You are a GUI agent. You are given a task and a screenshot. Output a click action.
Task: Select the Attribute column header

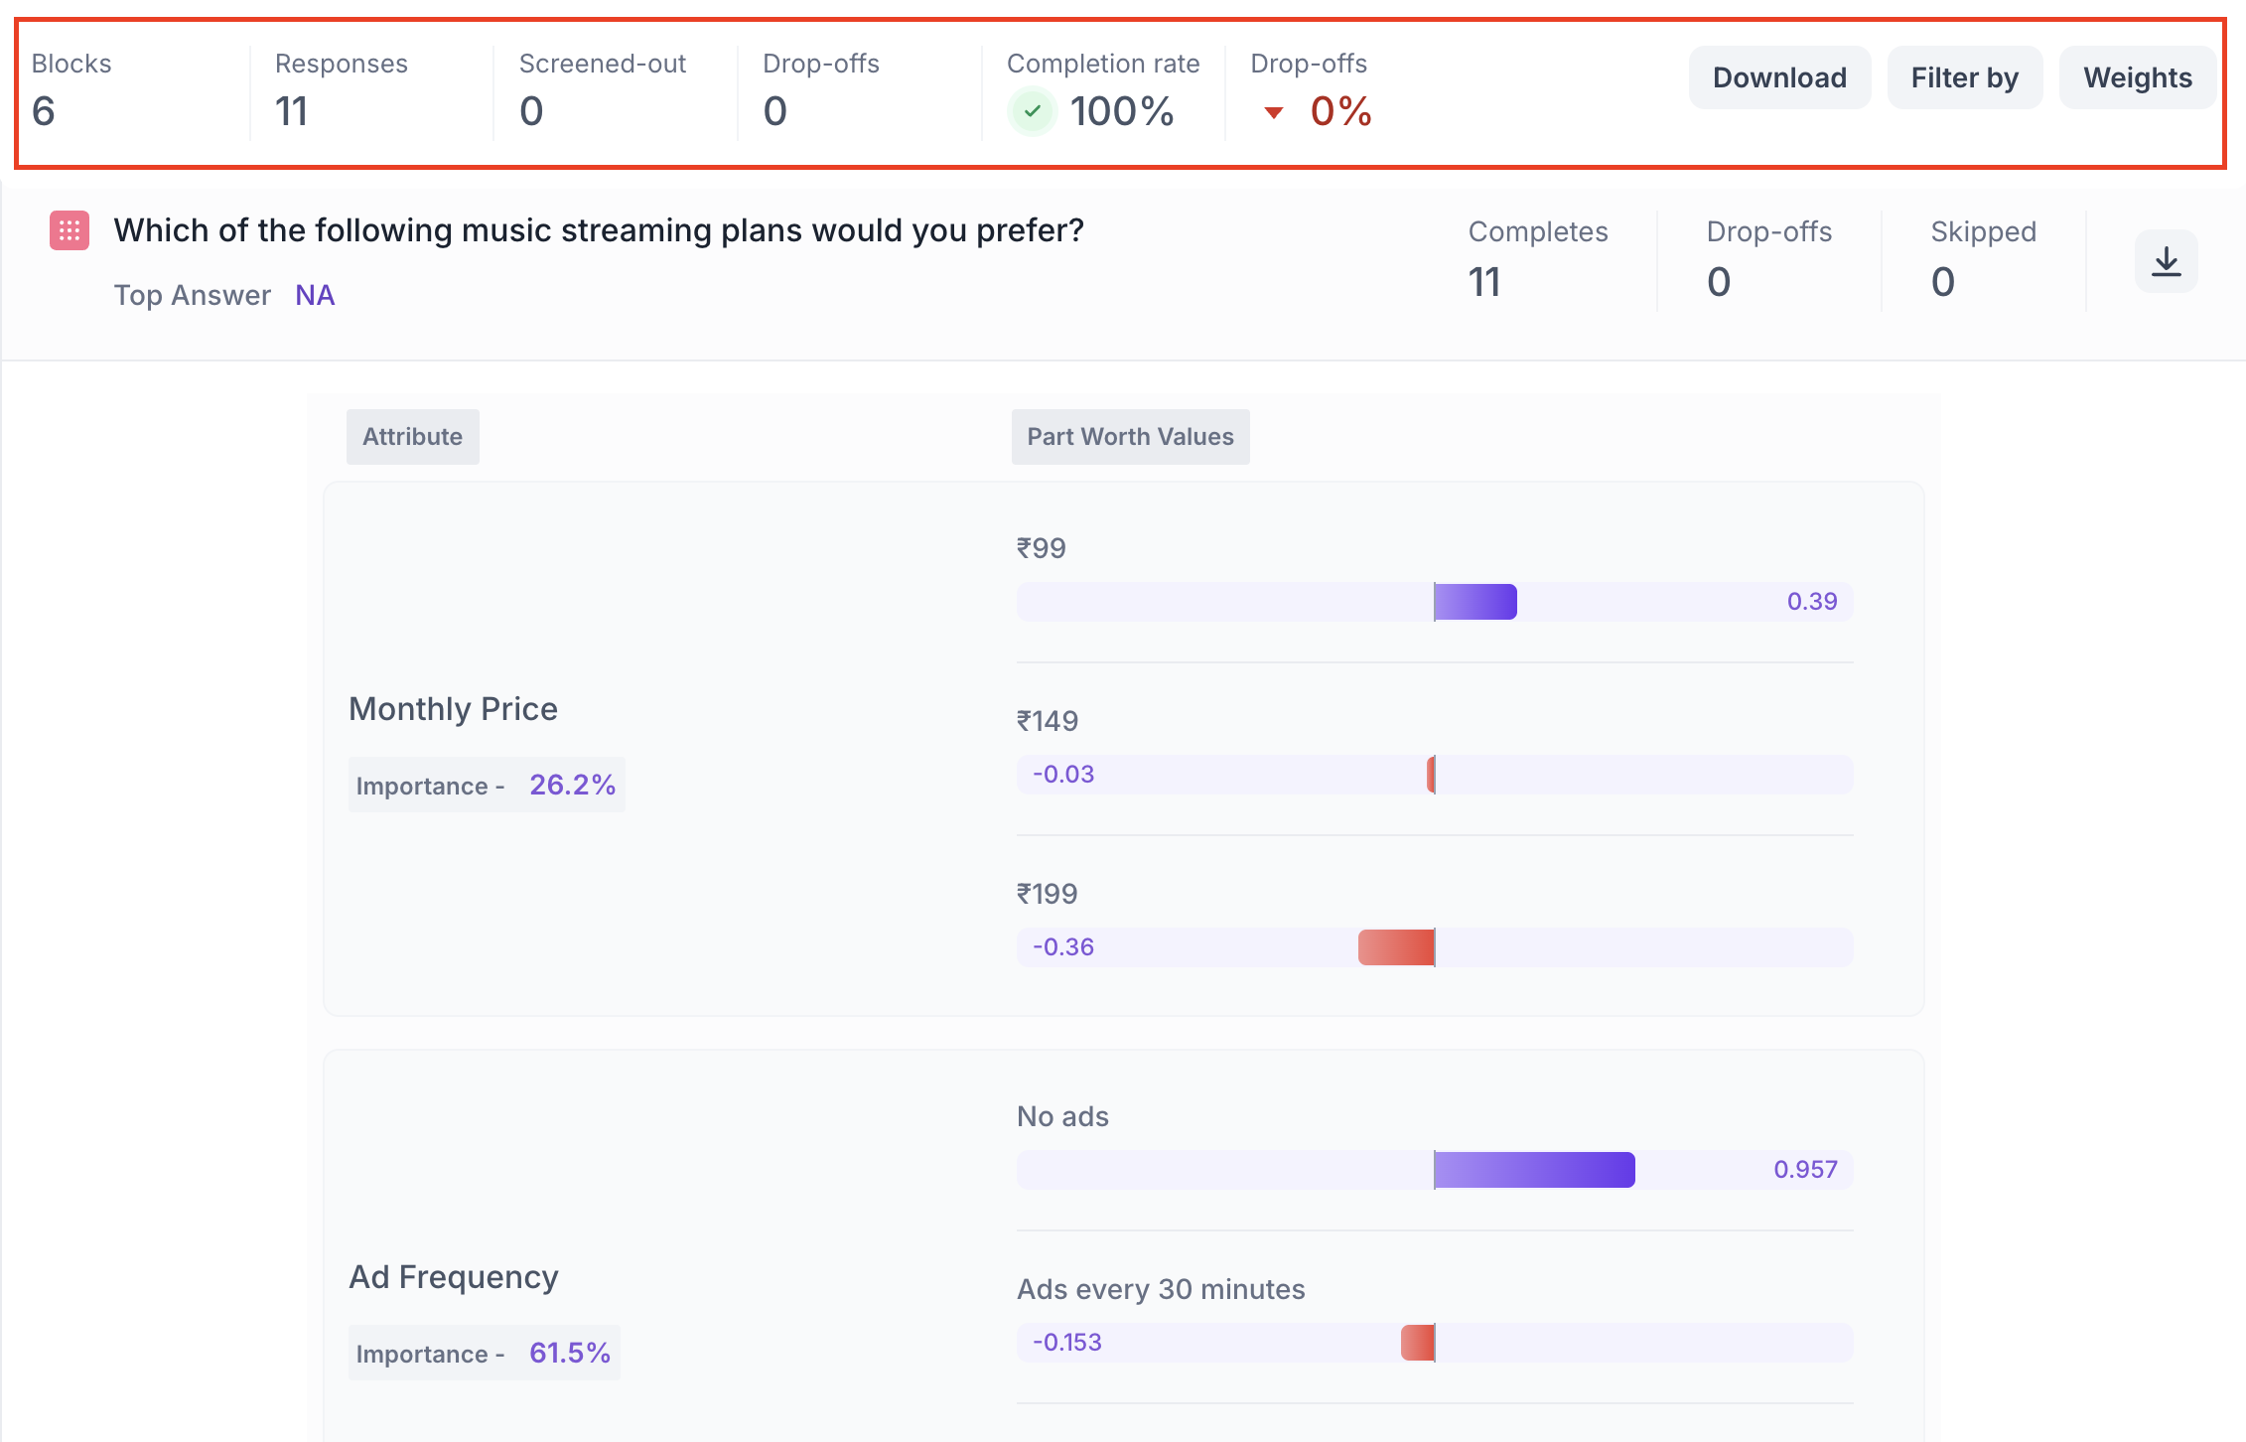point(412,437)
